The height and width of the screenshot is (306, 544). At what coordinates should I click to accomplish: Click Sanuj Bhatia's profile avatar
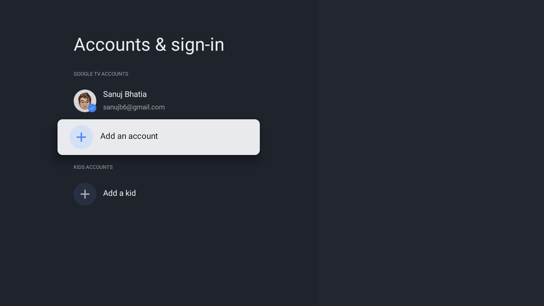pos(84,100)
